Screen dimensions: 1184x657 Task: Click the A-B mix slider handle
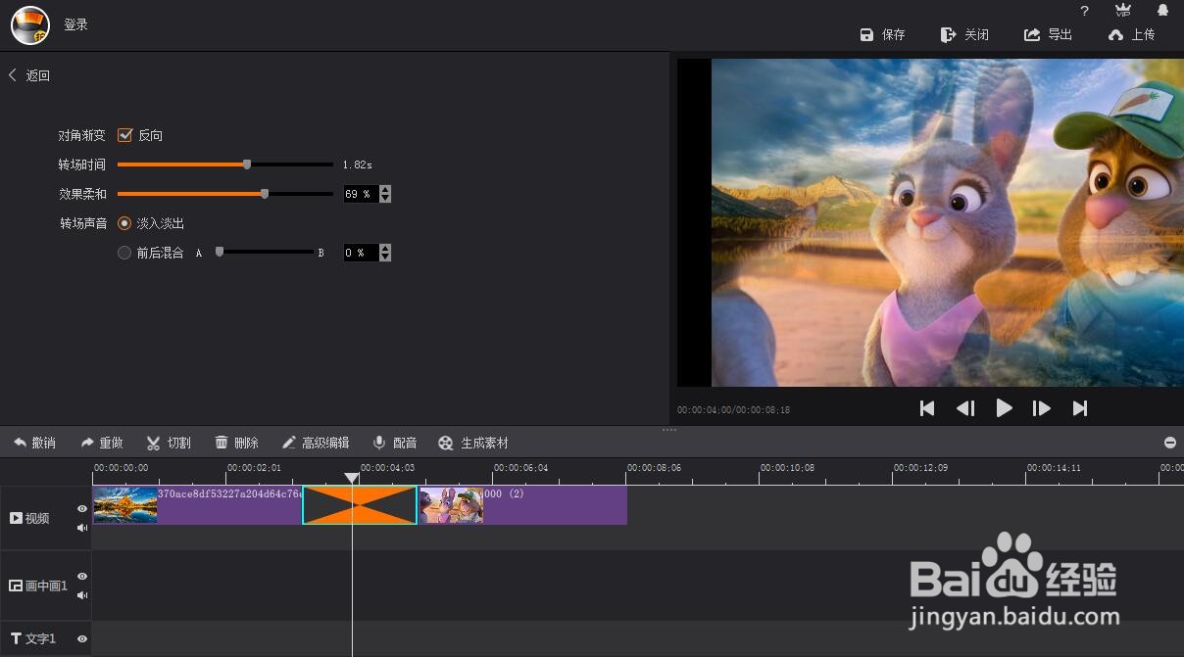tap(220, 252)
